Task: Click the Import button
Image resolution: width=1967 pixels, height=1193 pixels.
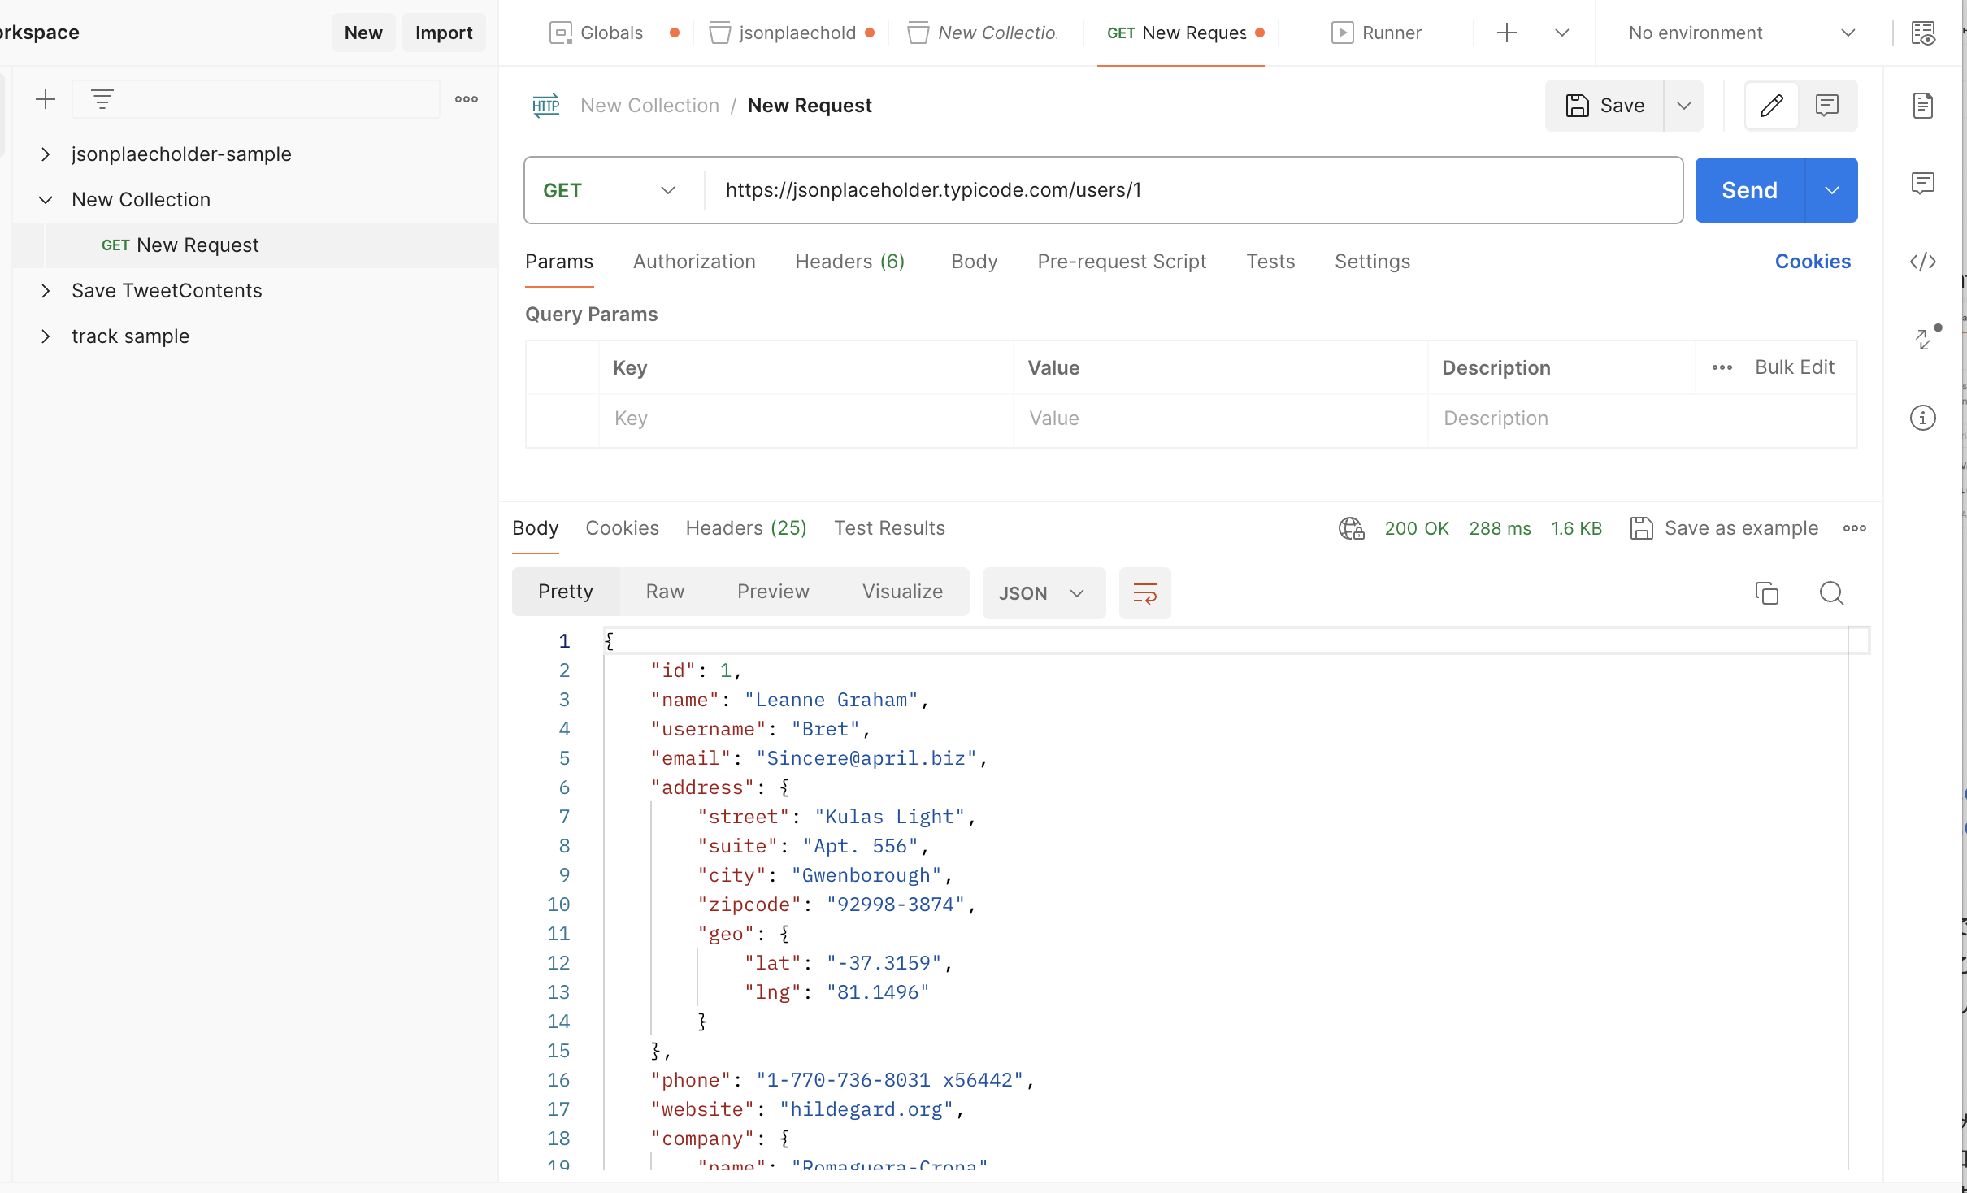Action: (x=444, y=33)
